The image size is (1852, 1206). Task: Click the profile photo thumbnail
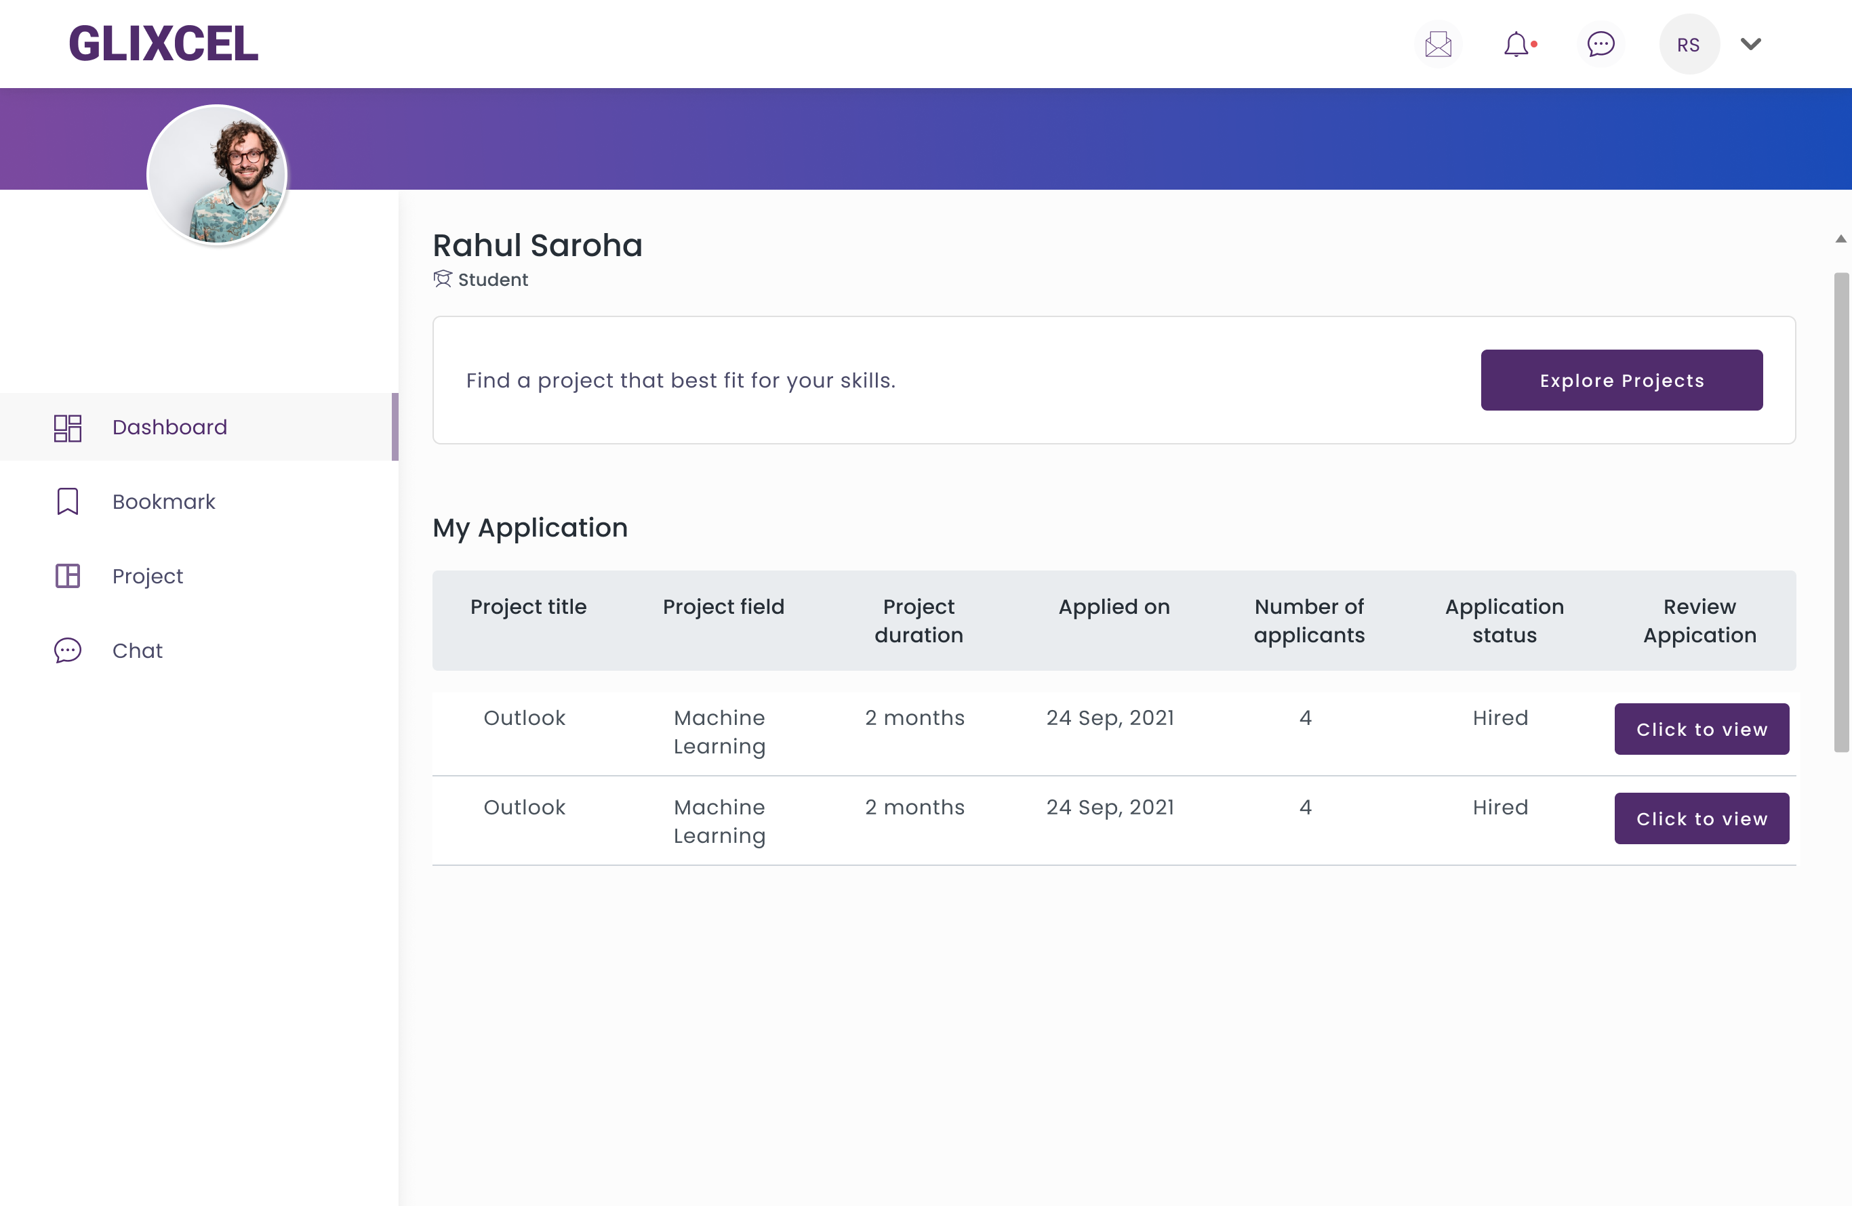tap(217, 174)
